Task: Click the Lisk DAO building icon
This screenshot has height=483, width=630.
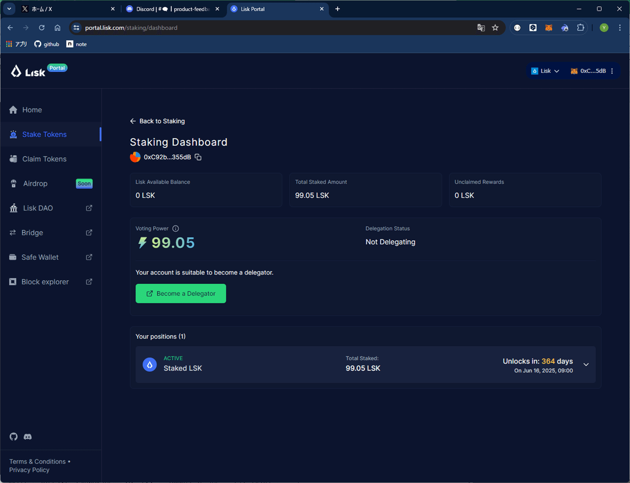Action: [x=13, y=208]
